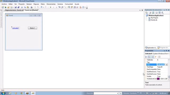Click the Save All toolbar icon
The height and width of the screenshot is (95, 170).
(x=18, y=7)
